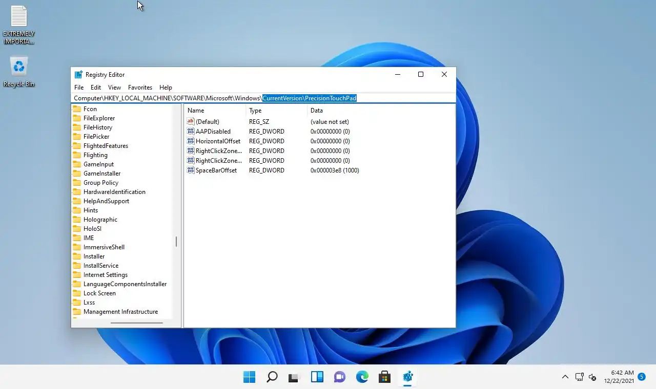The height and width of the screenshot is (389, 656).
Task: Open the Chat app from taskbar
Action: (339, 377)
